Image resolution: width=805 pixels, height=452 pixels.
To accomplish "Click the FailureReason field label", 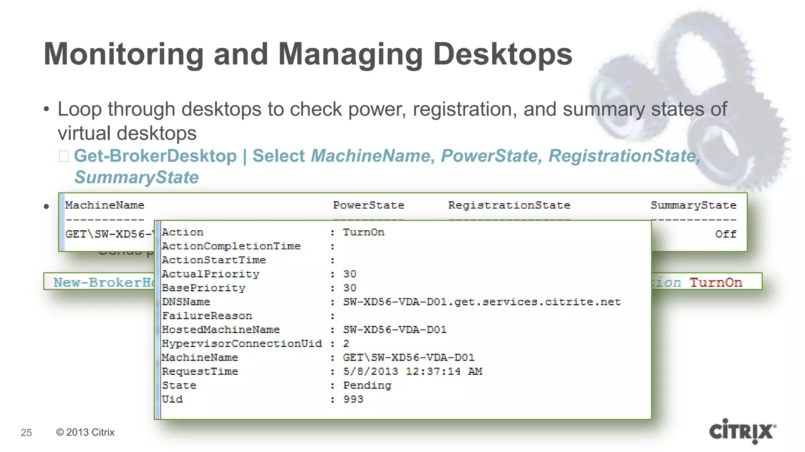I will coord(207,316).
